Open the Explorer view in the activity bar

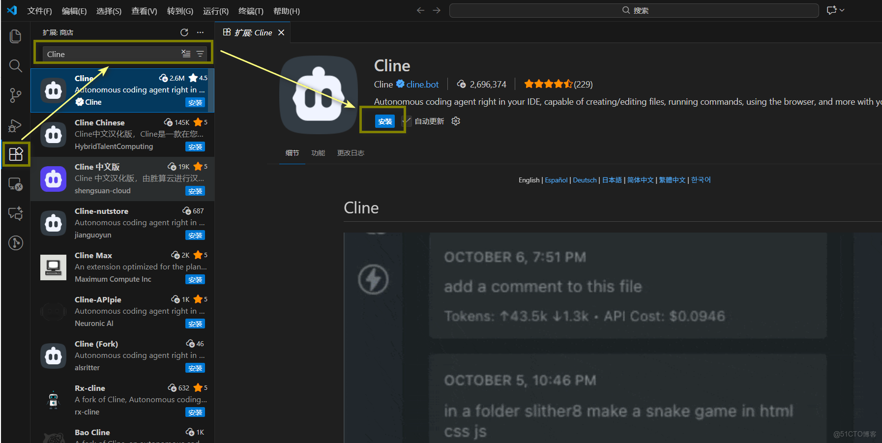(16, 36)
